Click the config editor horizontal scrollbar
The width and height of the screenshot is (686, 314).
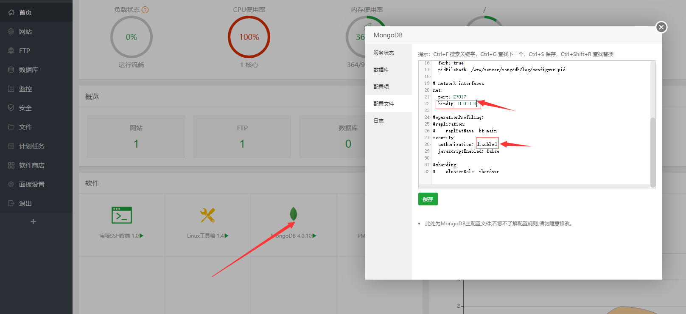click(x=534, y=186)
